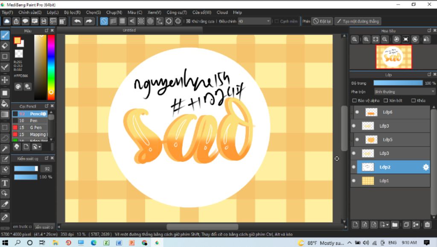Open the Tệp(F) menu
This screenshot has width=437, height=247.
pos(7,12)
